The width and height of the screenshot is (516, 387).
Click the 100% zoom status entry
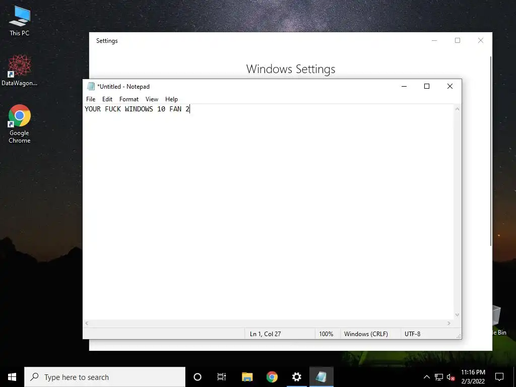tap(326, 334)
